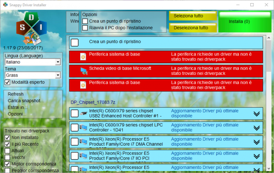
Task: Click the first red Periferica sistema di base icon
Action: point(83,56)
